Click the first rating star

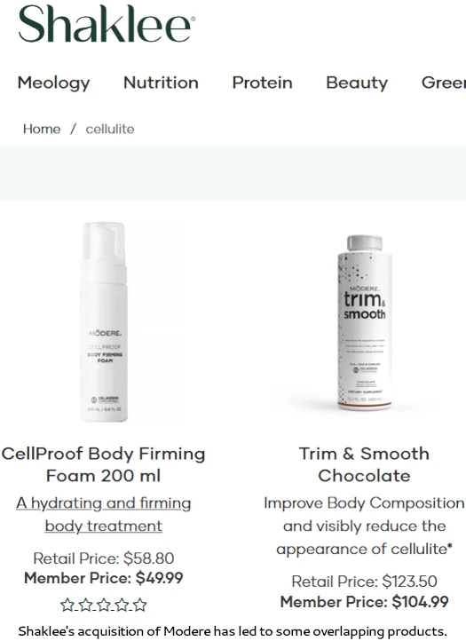[67, 605]
